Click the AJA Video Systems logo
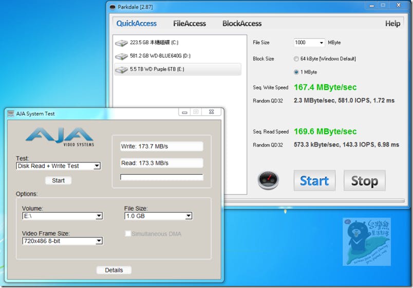The height and width of the screenshot is (288, 413). 60,136
